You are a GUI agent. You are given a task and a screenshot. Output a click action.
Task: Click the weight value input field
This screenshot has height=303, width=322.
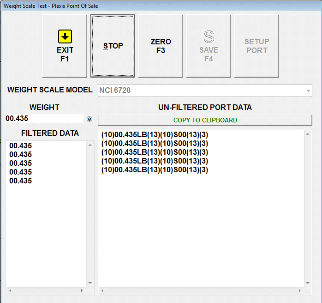click(x=44, y=119)
